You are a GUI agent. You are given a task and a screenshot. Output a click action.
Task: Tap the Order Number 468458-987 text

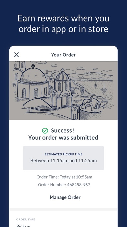64,185
